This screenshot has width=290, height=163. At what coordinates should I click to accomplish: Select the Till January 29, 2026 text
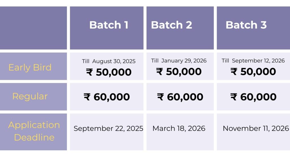click(179, 61)
